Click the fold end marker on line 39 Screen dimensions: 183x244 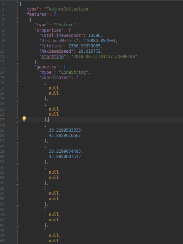click(x=18, y=204)
